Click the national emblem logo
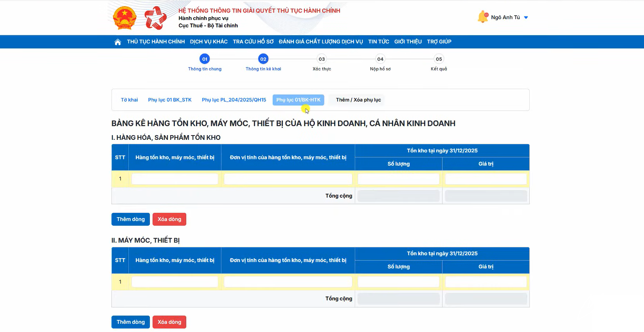Image resolution: width=644 pixels, height=332 pixels. coord(124,18)
